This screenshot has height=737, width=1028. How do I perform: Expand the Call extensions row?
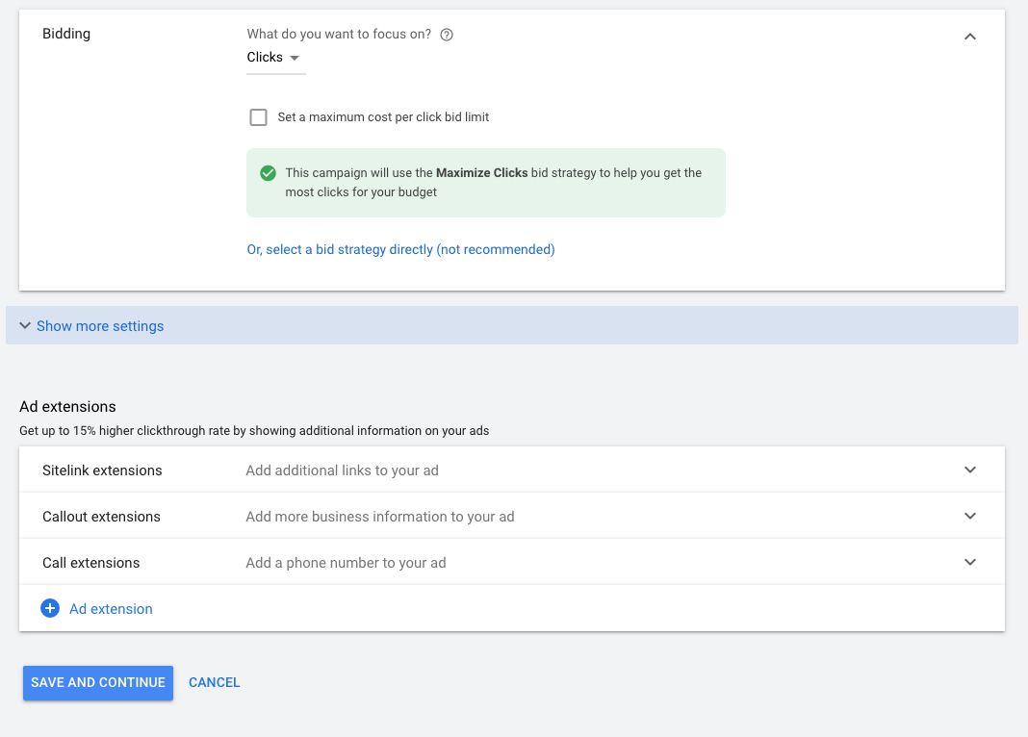[x=970, y=562]
